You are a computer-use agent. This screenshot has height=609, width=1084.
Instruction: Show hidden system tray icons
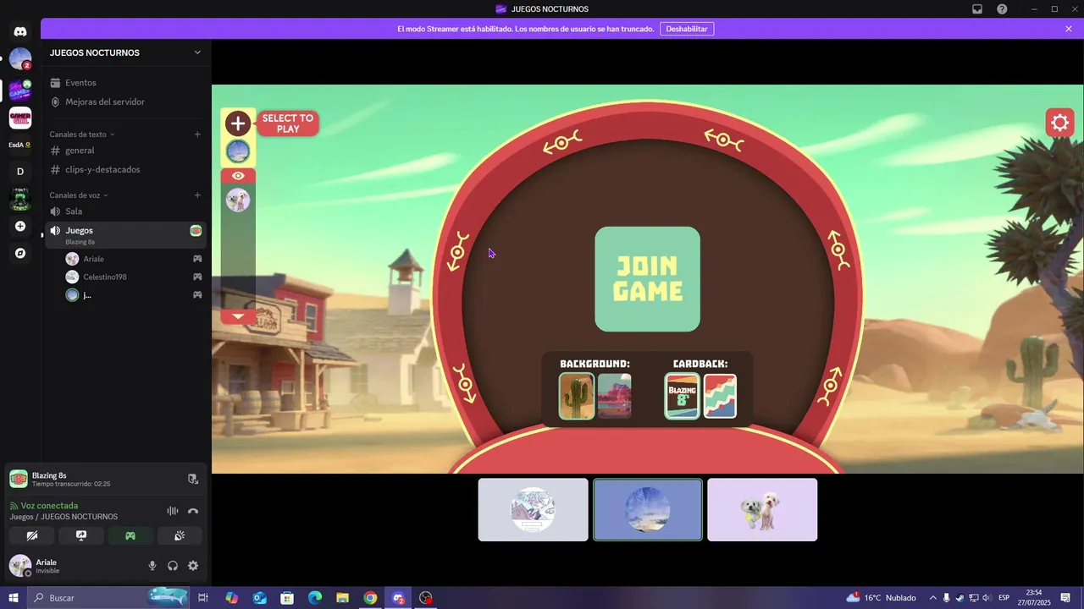coord(933,598)
